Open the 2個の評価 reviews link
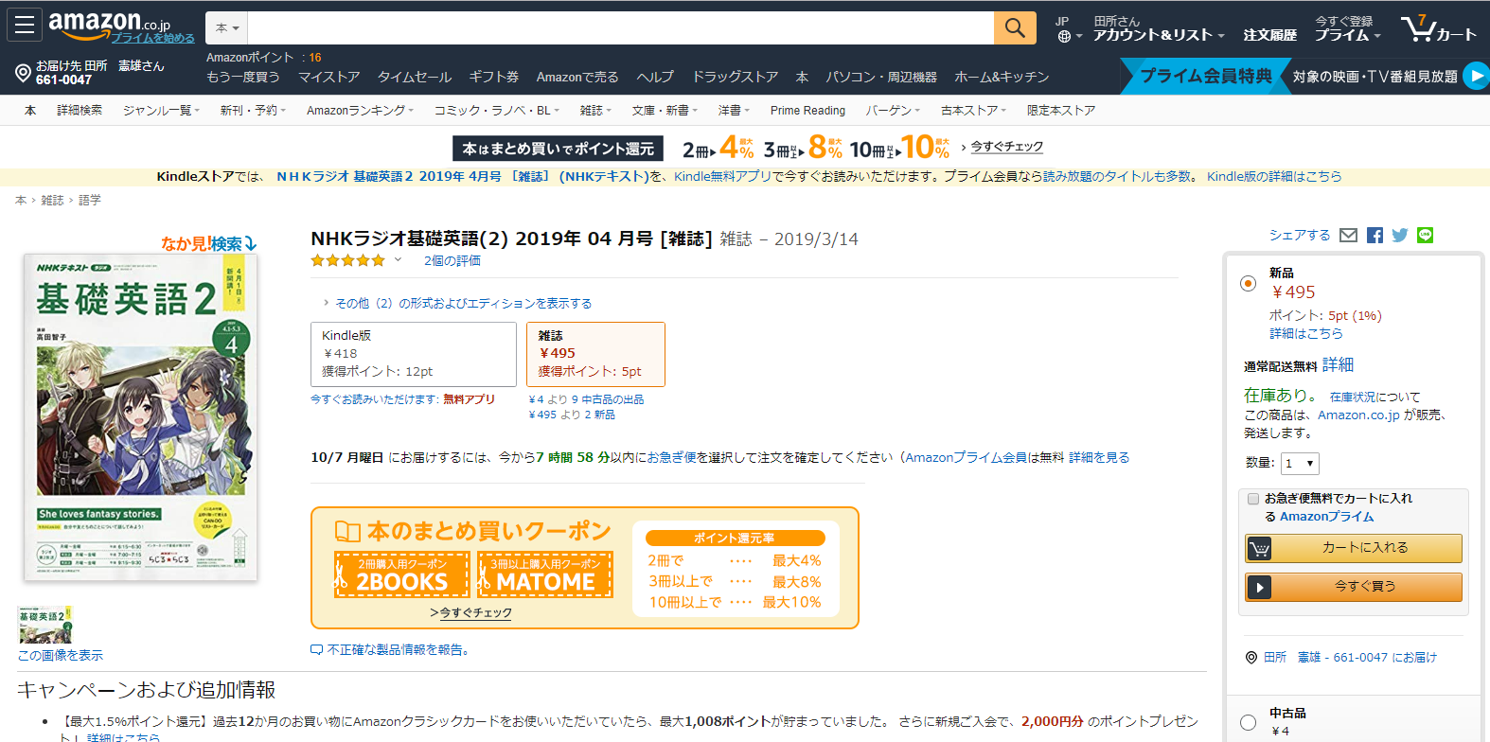Screen dimensions: 1490x742 click(452, 261)
